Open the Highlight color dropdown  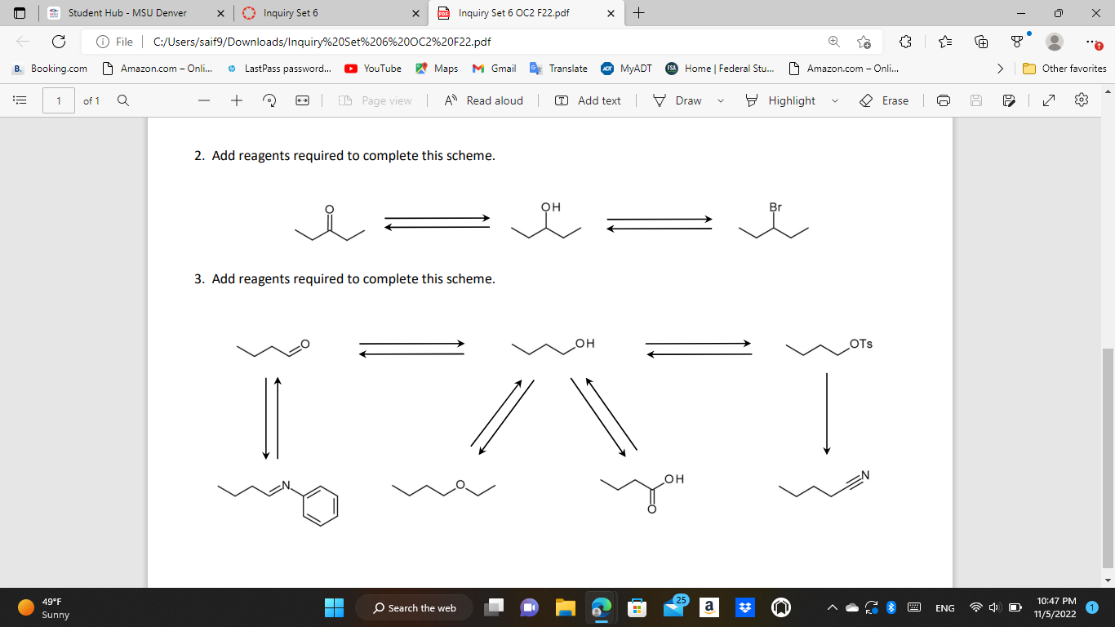[x=834, y=100]
